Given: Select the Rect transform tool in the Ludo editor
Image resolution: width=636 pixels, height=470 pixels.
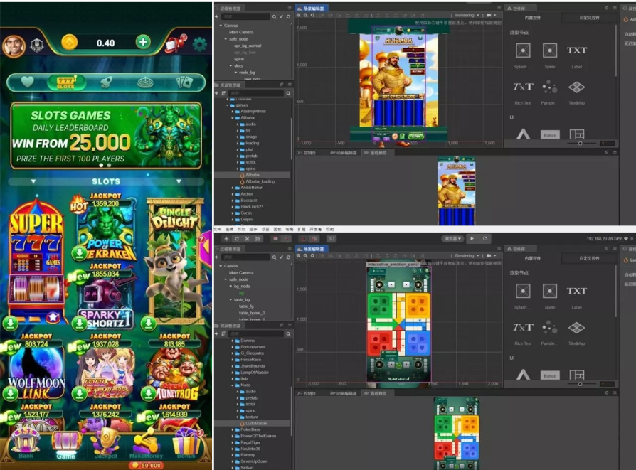Looking at the screenshot, I should [x=258, y=239].
